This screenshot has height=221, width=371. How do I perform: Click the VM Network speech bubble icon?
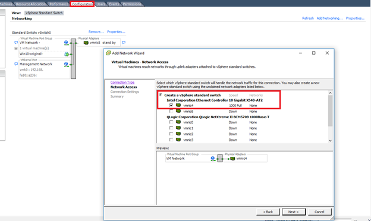(x=16, y=43)
